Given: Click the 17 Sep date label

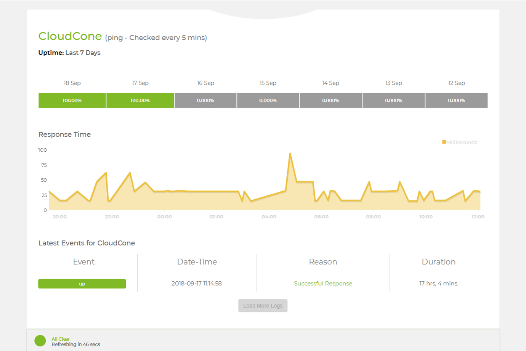Looking at the screenshot, I should coord(140,83).
